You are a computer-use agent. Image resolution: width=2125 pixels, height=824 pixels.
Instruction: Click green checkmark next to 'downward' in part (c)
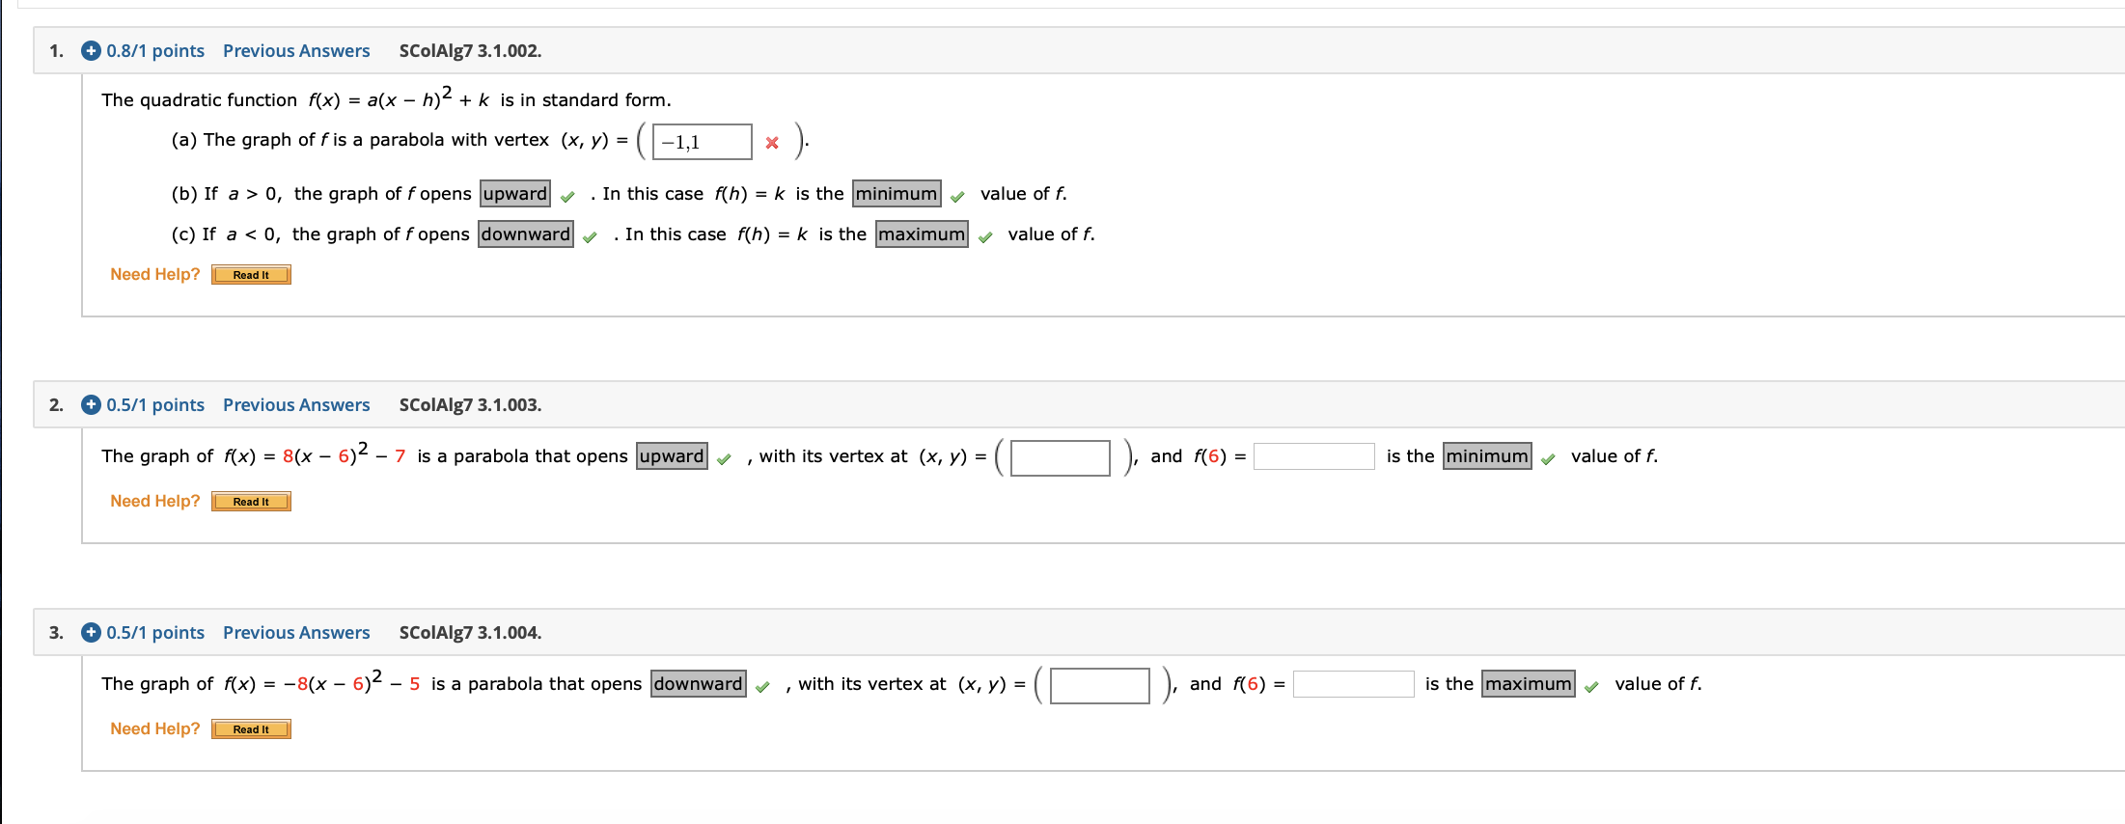[591, 237]
